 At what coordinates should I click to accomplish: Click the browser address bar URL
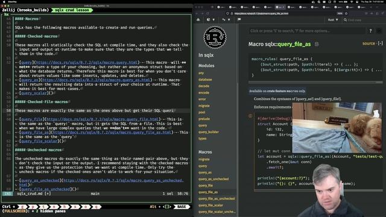point(261,13)
